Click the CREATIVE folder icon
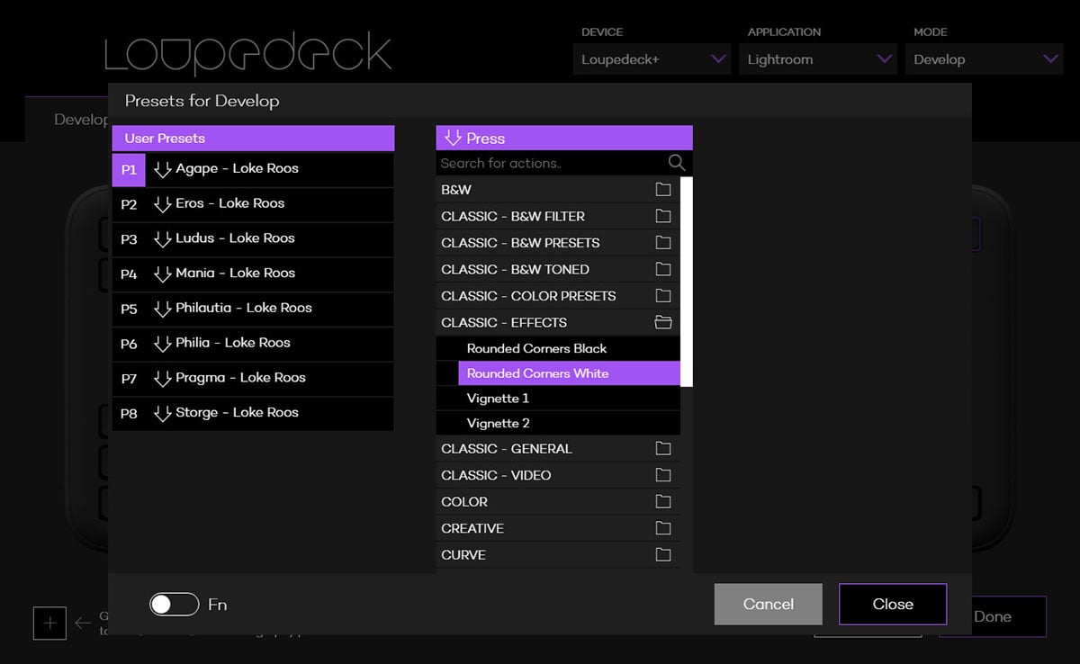Image resolution: width=1080 pixels, height=664 pixels. tap(663, 528)
